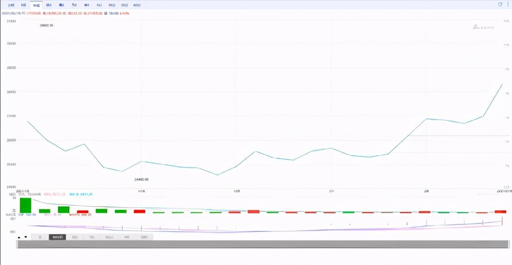The image size is (512, 265).
Task: Choose the indicator tab left of the dark one
Action: coord(40,237)
